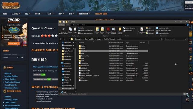
Task: Click the details view icon in status bar
Action: [184, 94]
